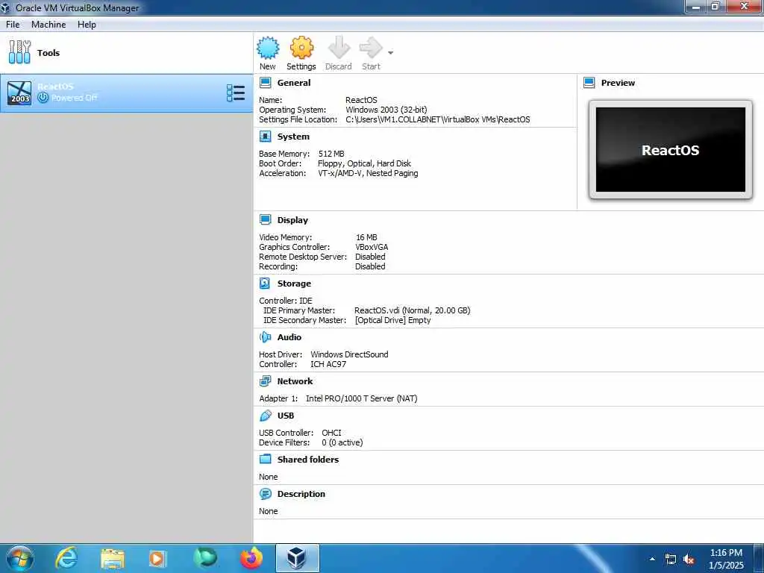This screenshot has width=764, height=573.
Task: Click the 'OHCI' USB controller value
Action: [331, 433]
